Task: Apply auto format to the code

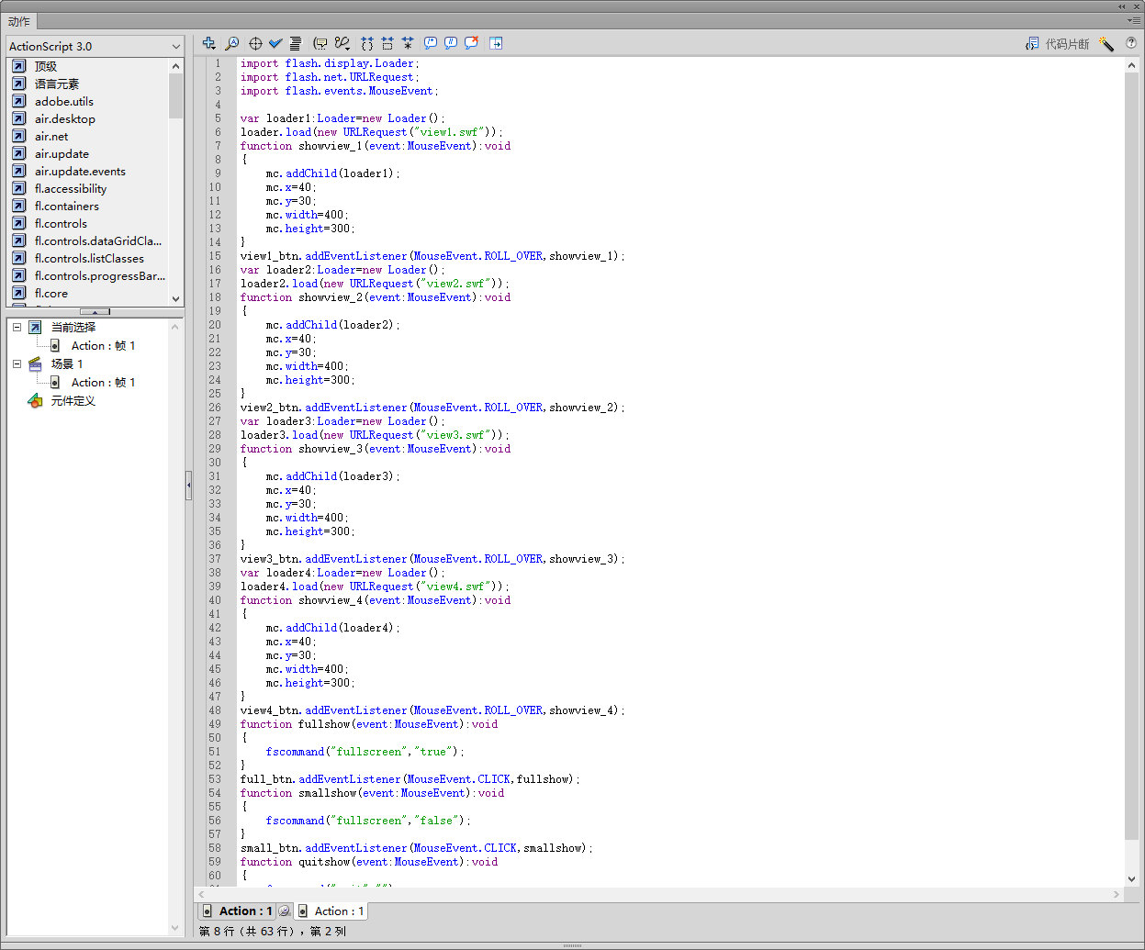Action: (296, 43)
